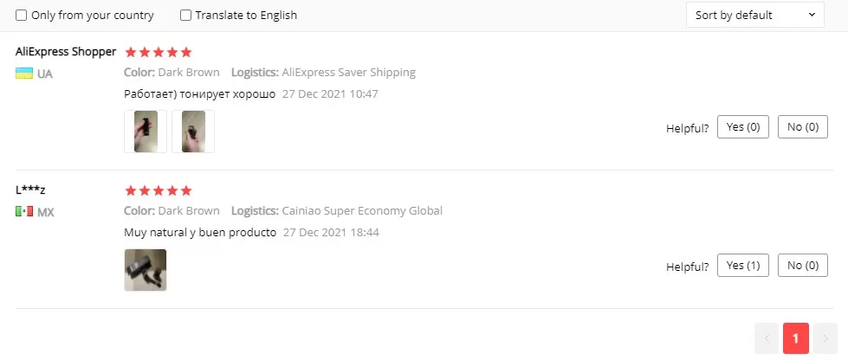Click the review text "Muy natural y buen producto"
Screen dimensions: 848x360
click(x=200, y=233)
